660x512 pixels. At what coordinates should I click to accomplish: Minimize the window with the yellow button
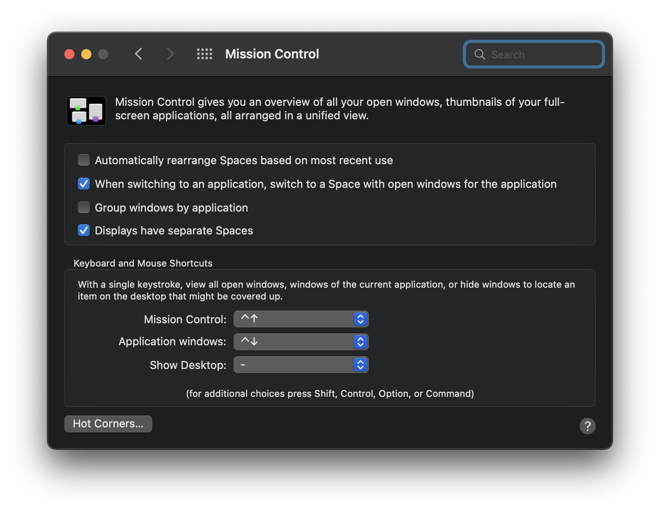(x=86, y=54)
